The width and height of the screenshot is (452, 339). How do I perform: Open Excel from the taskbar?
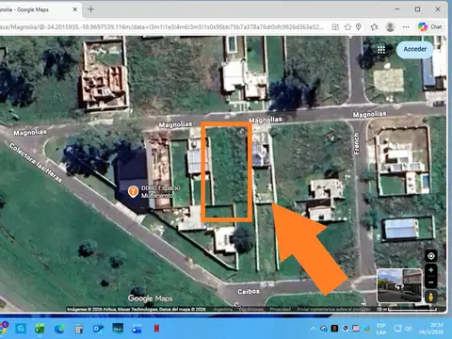pyautogui.click(x=40, y=329)
